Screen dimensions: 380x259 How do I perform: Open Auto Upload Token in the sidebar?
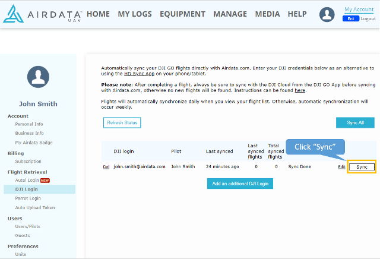click(x=35, y=207)
